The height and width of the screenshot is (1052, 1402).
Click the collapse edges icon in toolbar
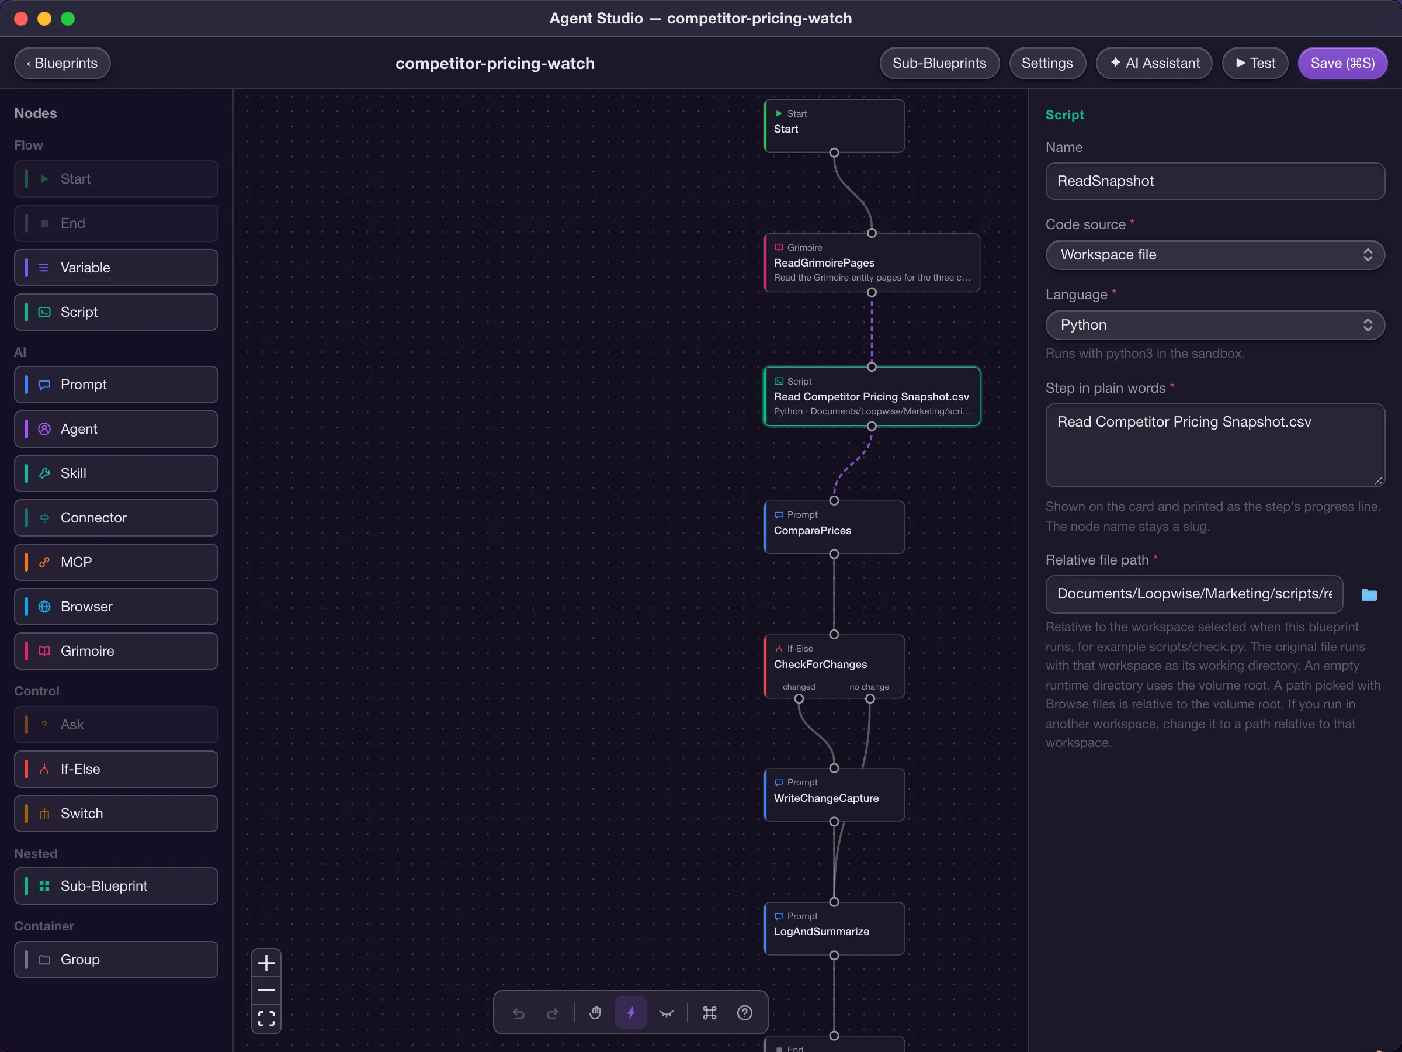[x=666, y=1013]
